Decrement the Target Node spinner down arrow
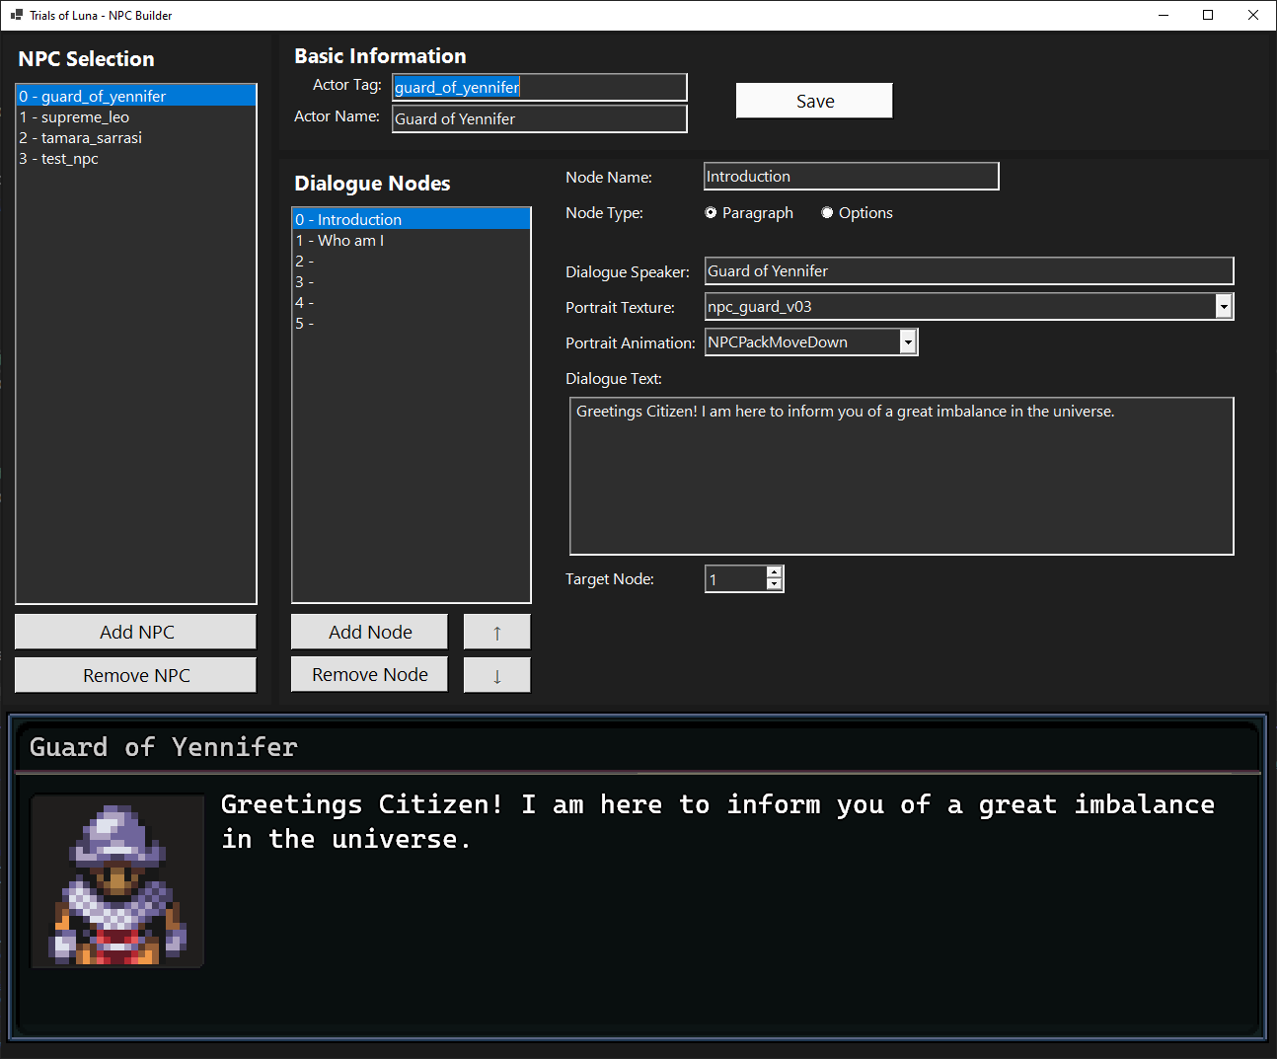 point(775,584)
